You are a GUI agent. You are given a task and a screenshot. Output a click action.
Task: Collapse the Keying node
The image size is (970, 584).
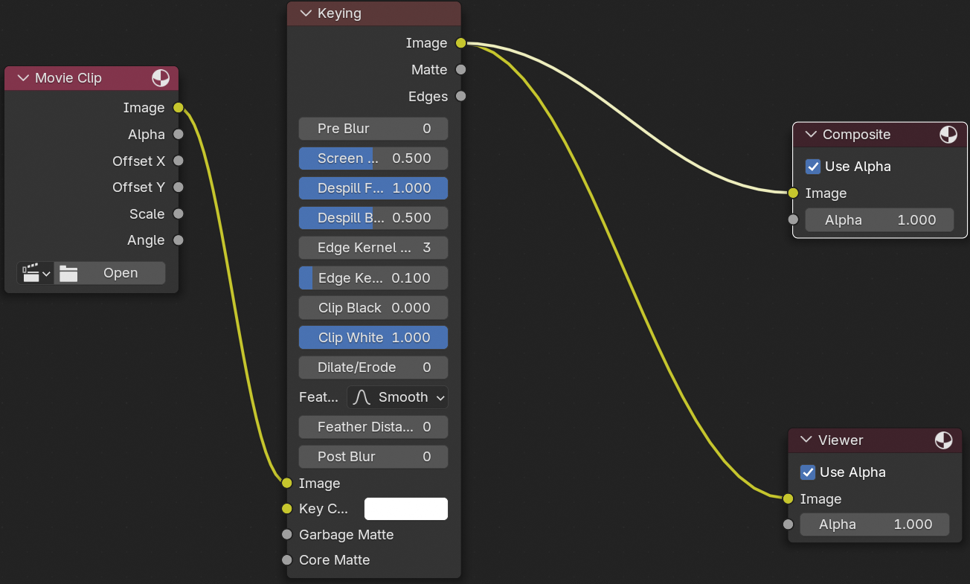(305, 13)
